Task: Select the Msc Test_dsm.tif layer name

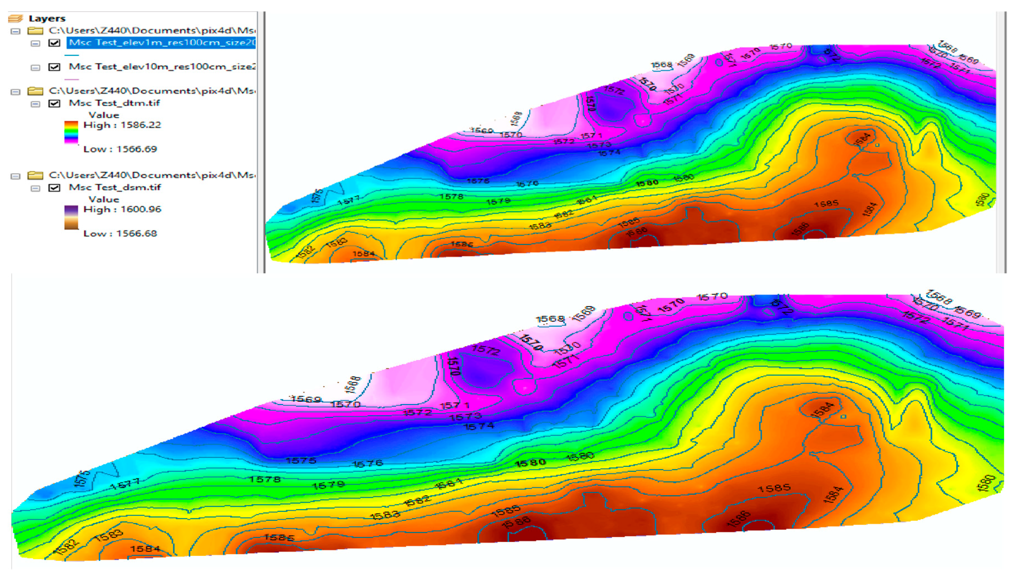Action: (x=115, y=187)
